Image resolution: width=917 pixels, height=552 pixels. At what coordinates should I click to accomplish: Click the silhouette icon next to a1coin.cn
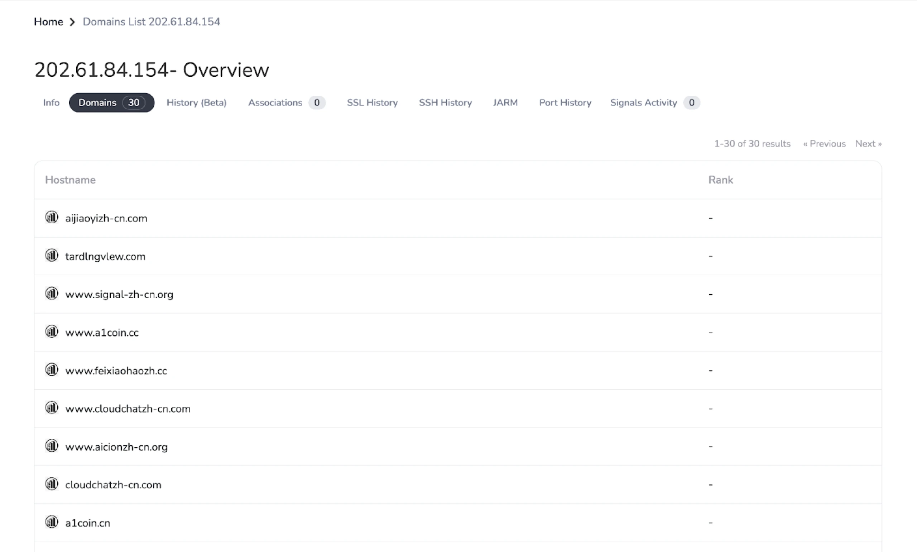52,523
